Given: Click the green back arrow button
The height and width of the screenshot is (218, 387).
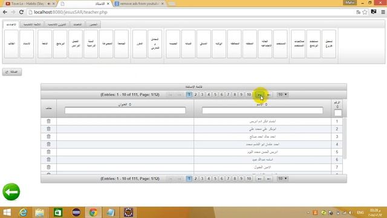Looking at the screenshot, I should tap(11, 192).
